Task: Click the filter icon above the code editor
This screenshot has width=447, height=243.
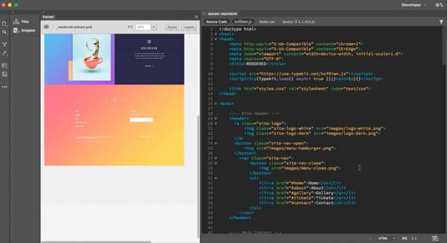Action: [441, 22]
